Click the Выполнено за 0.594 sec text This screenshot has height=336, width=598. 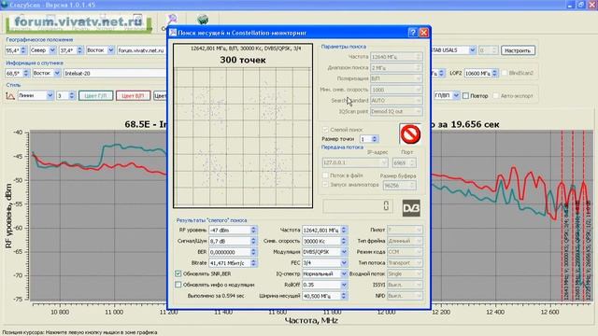coord(216,296)
